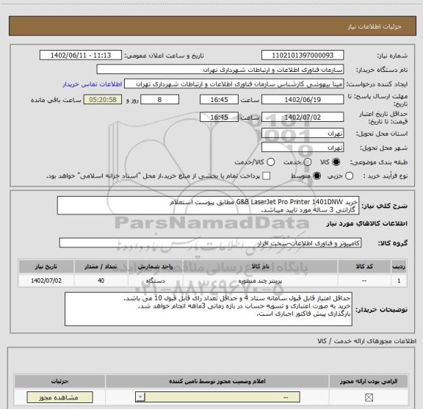
Task: Click the announcement date field 1402/06/11 - 11:13
Action: pos(81,55)
